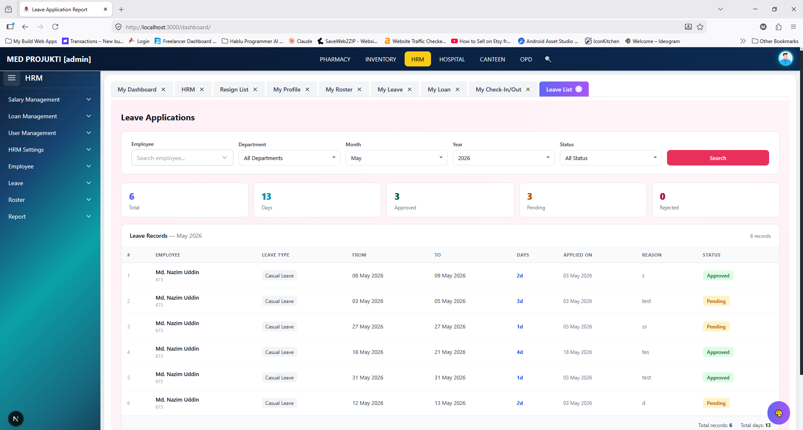Close the Leave List tab
This screenshot has height=430, width=803.
pos(579,89)
